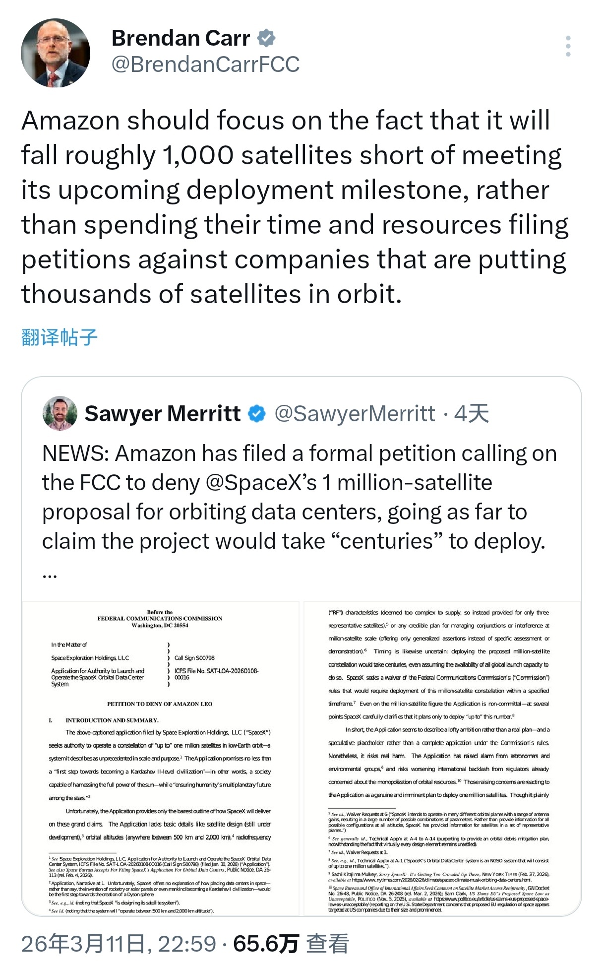Open the @SawyerMerritt handle
603x967 pixels.
point(355,413)
